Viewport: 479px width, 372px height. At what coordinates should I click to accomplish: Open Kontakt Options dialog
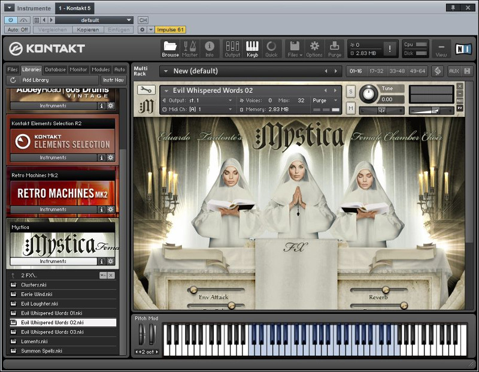314,49
